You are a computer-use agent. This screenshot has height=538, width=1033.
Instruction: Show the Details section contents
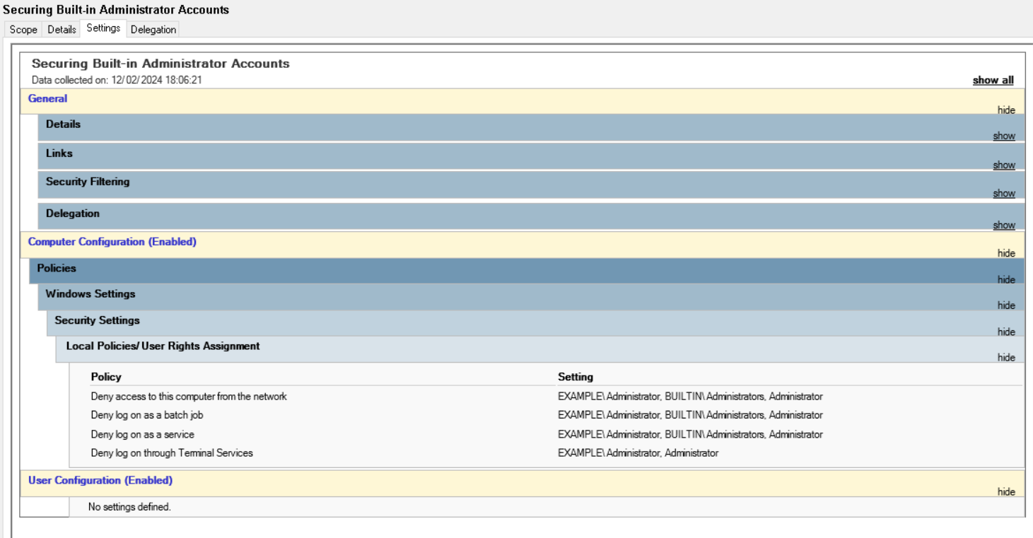click(1003, 136)
